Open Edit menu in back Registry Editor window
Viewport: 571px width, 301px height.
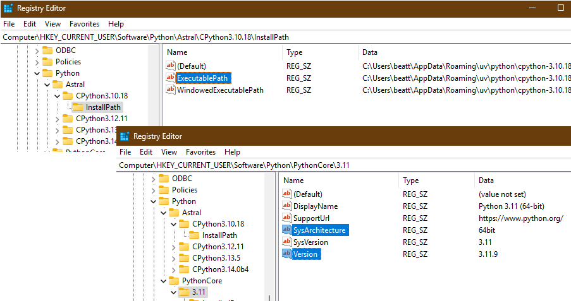click(30, 24)
